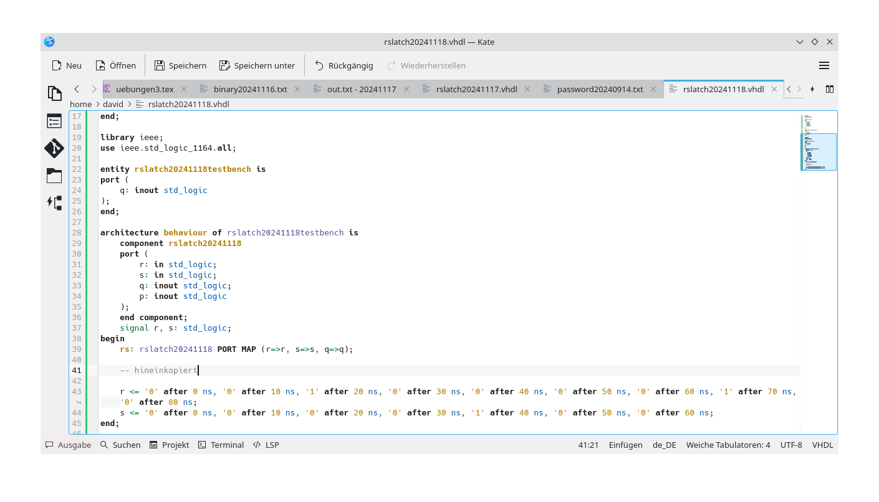
Task: Open the Documents list sidebar panel
Action: (x=54, y=121)
